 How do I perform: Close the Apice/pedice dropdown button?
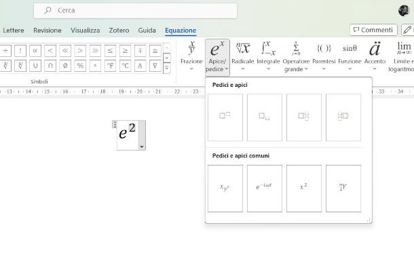pyautogui.click(x=217, y=57)
